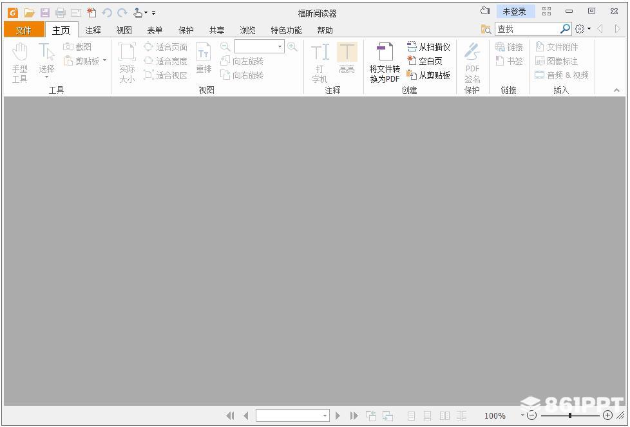Click the PDF签名 sign button
Image resolution: width=630 pixels, height=427 pixels.
(x=472, y=63)
